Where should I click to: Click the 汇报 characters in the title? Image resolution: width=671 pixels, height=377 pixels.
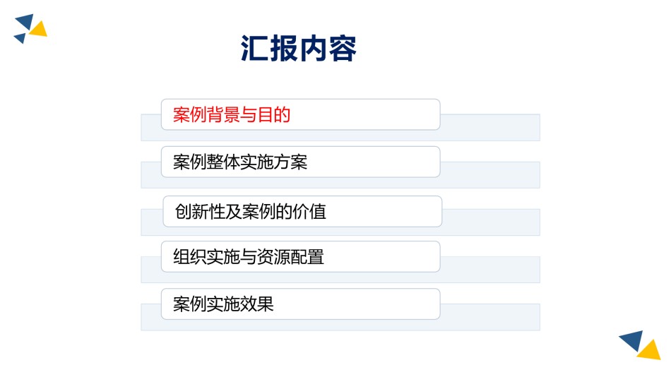point(268,48)
